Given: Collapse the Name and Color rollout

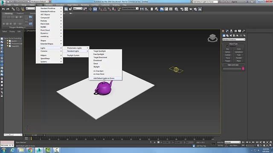Looking at the screenshot, I should pyautogui.click(x=233, y=65).
